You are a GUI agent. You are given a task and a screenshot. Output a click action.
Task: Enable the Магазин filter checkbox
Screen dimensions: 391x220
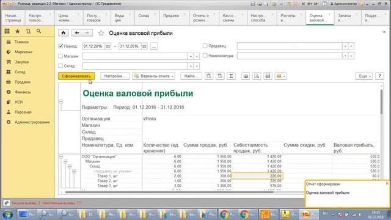60,56
